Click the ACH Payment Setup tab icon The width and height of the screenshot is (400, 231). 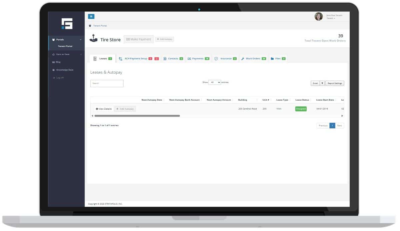(120, 59)
